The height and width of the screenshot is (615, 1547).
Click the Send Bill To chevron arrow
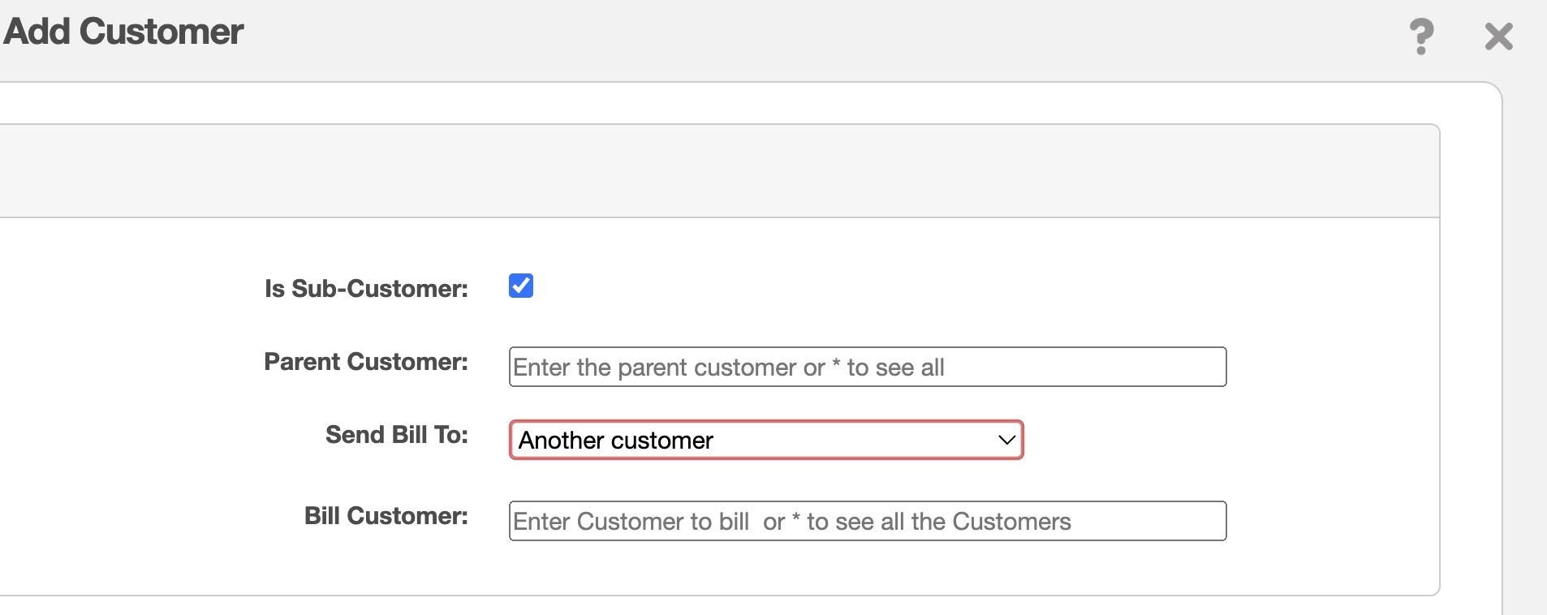pyautogui.click(x=1006, y=440)
